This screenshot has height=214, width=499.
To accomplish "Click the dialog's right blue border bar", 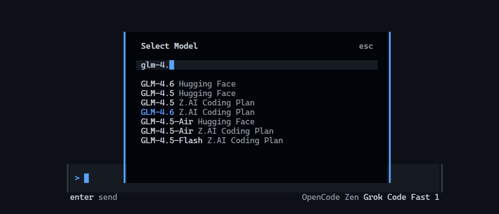I will [x=390, y=107].
